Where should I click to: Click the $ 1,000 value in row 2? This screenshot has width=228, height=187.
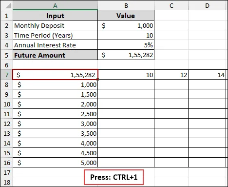(x=126, y=25)
